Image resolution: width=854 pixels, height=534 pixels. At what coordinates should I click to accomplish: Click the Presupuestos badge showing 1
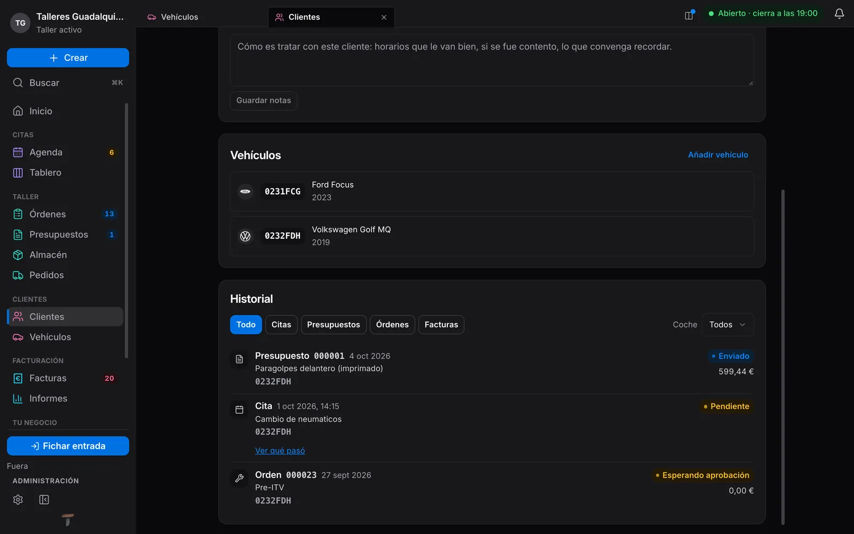112,234
